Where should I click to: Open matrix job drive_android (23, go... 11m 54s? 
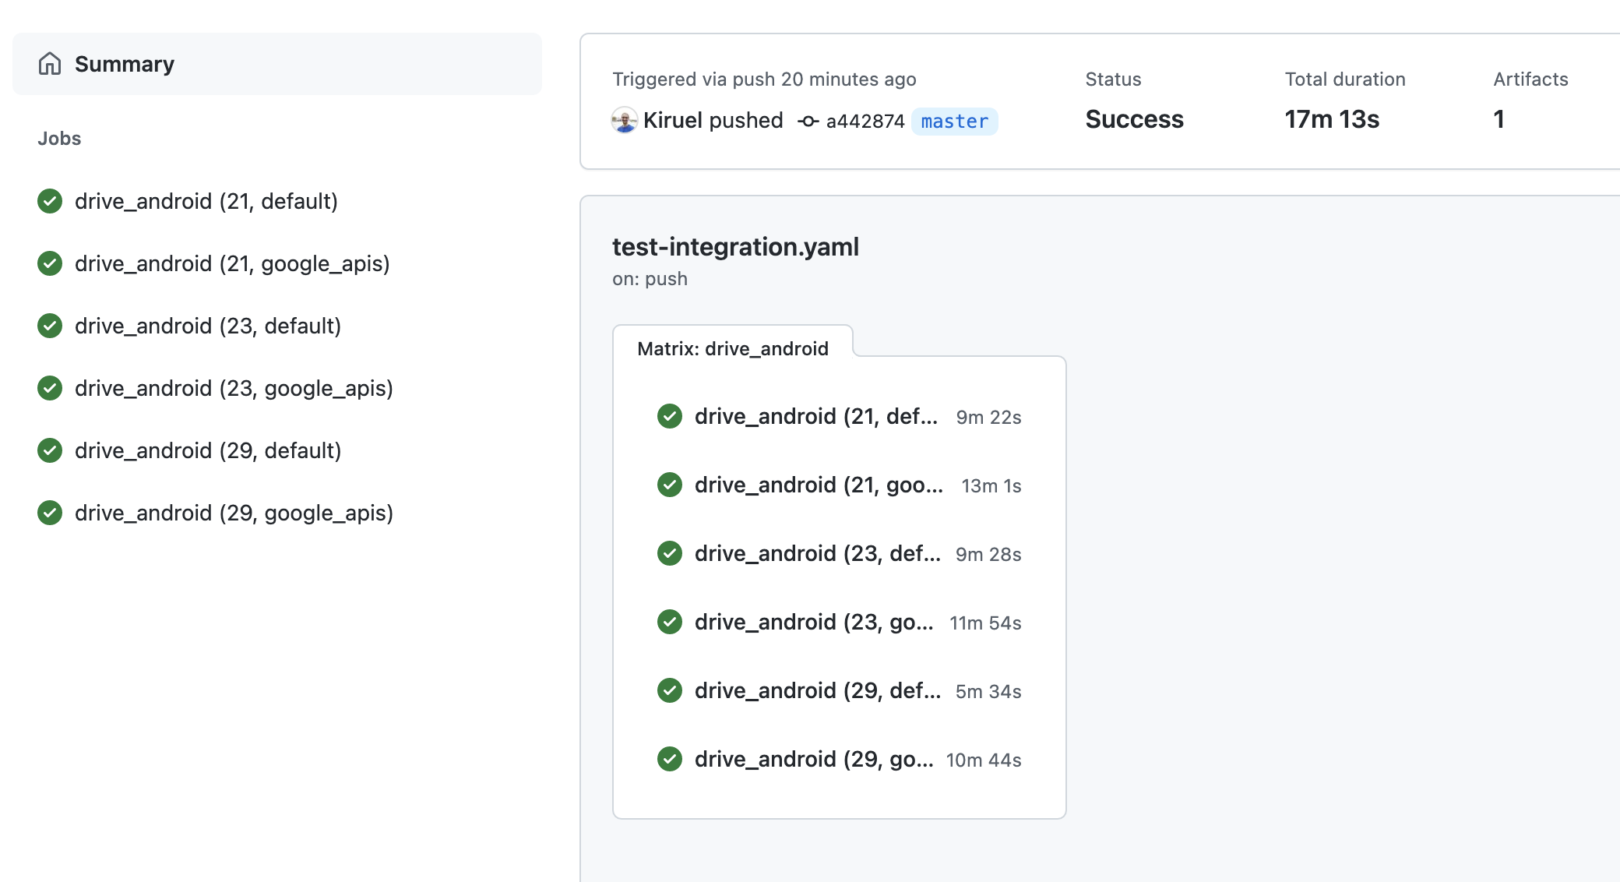tap(840, 623)
